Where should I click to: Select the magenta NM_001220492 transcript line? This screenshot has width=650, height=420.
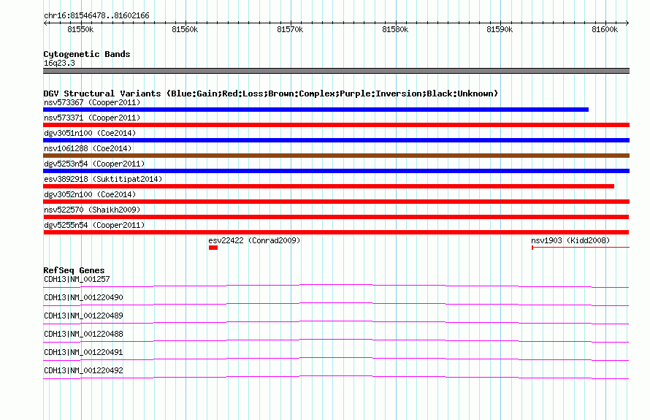tap(336, 377)
